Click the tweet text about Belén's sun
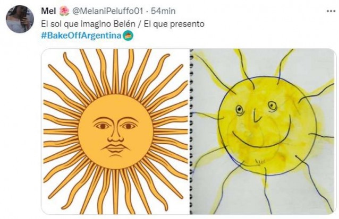 click(123, 24)
